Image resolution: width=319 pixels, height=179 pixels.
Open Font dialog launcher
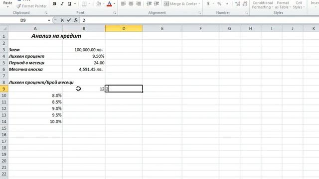[x=115, y=13]
